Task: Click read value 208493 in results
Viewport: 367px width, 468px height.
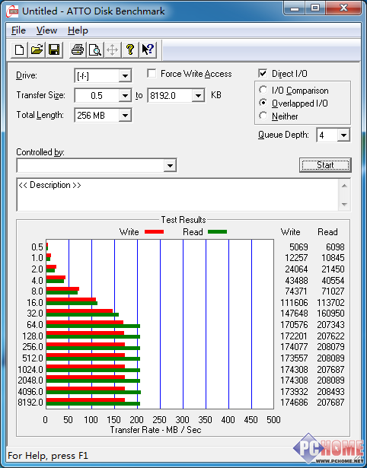Action: click(331, 391)
